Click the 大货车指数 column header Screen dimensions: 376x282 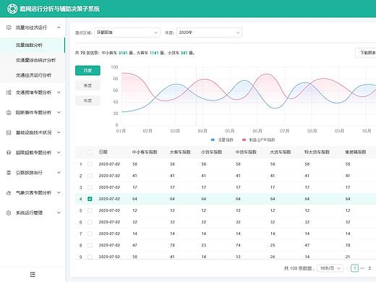(281, 152)
